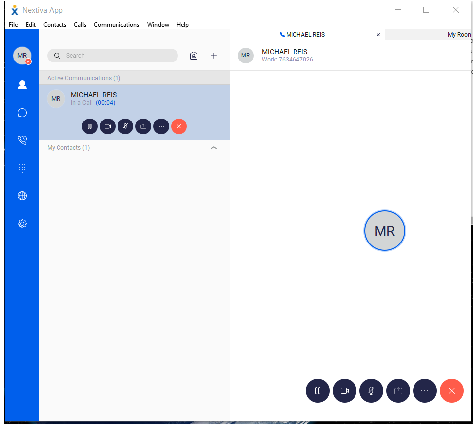Click the plus icon to add a contact

(x=214, y=56)
